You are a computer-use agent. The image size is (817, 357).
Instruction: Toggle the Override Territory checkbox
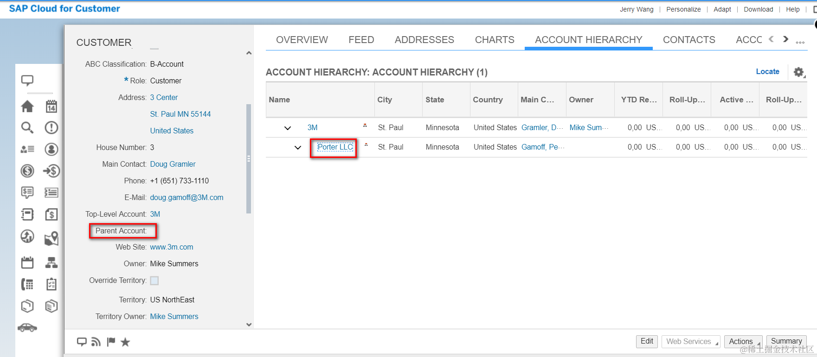pos(154,281)
